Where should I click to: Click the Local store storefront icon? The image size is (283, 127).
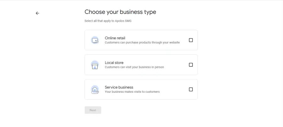95,65
